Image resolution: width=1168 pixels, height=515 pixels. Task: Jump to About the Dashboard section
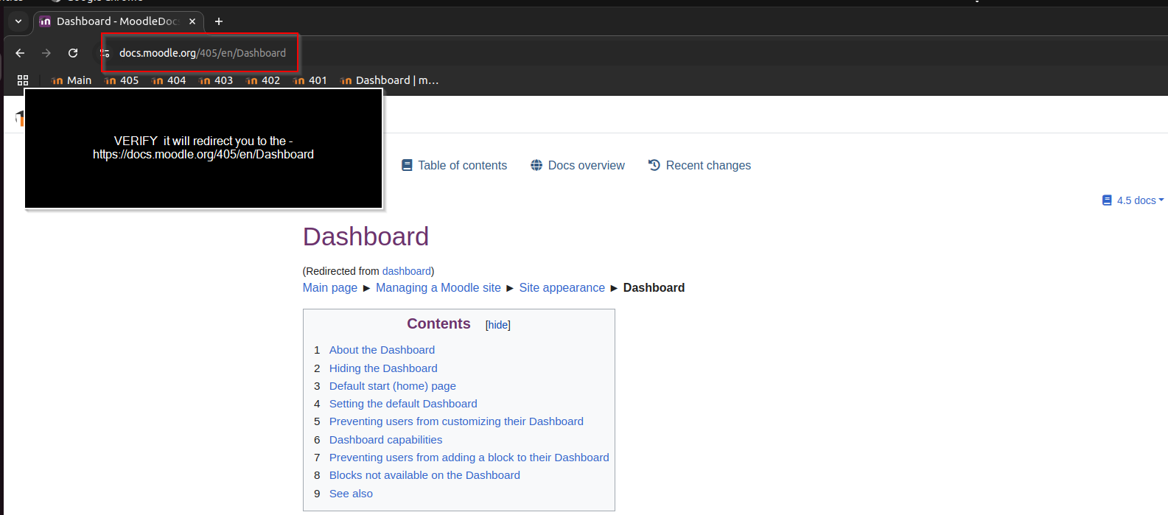tap(382, 350)
